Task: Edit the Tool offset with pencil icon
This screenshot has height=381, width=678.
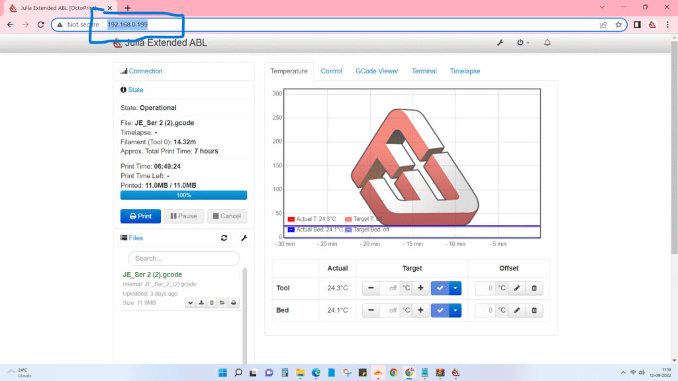Action: [x=517, y=288]
